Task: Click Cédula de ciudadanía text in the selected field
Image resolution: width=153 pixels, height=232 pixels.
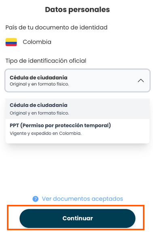Action: 38,77
